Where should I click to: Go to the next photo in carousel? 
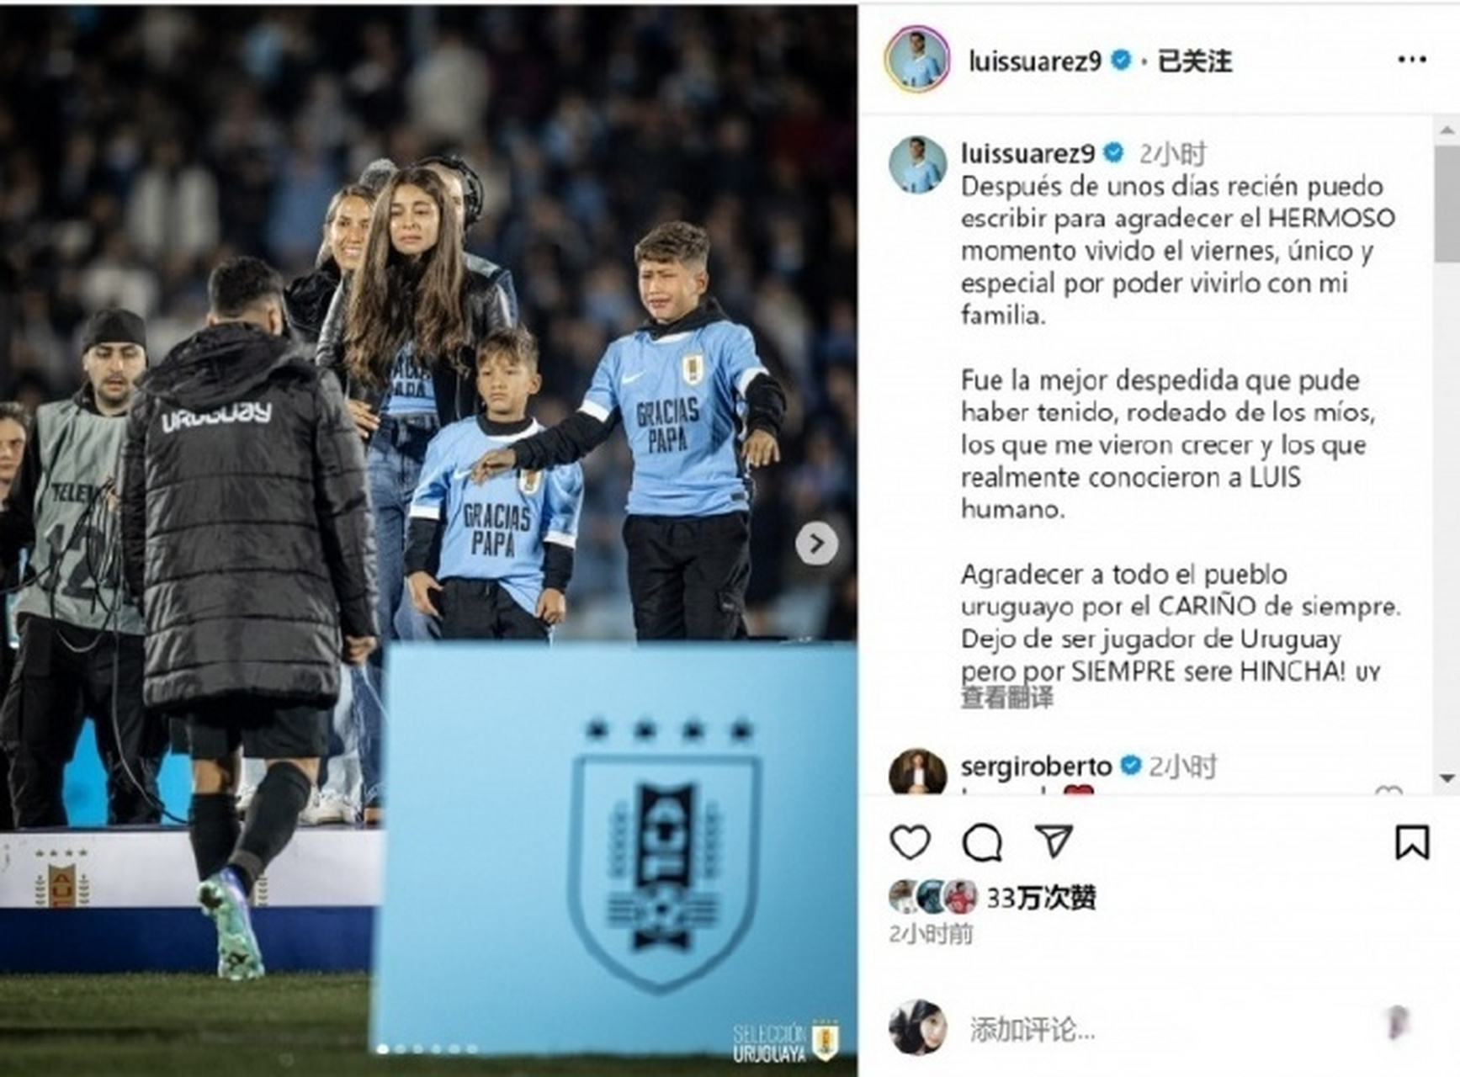[816, 544]
